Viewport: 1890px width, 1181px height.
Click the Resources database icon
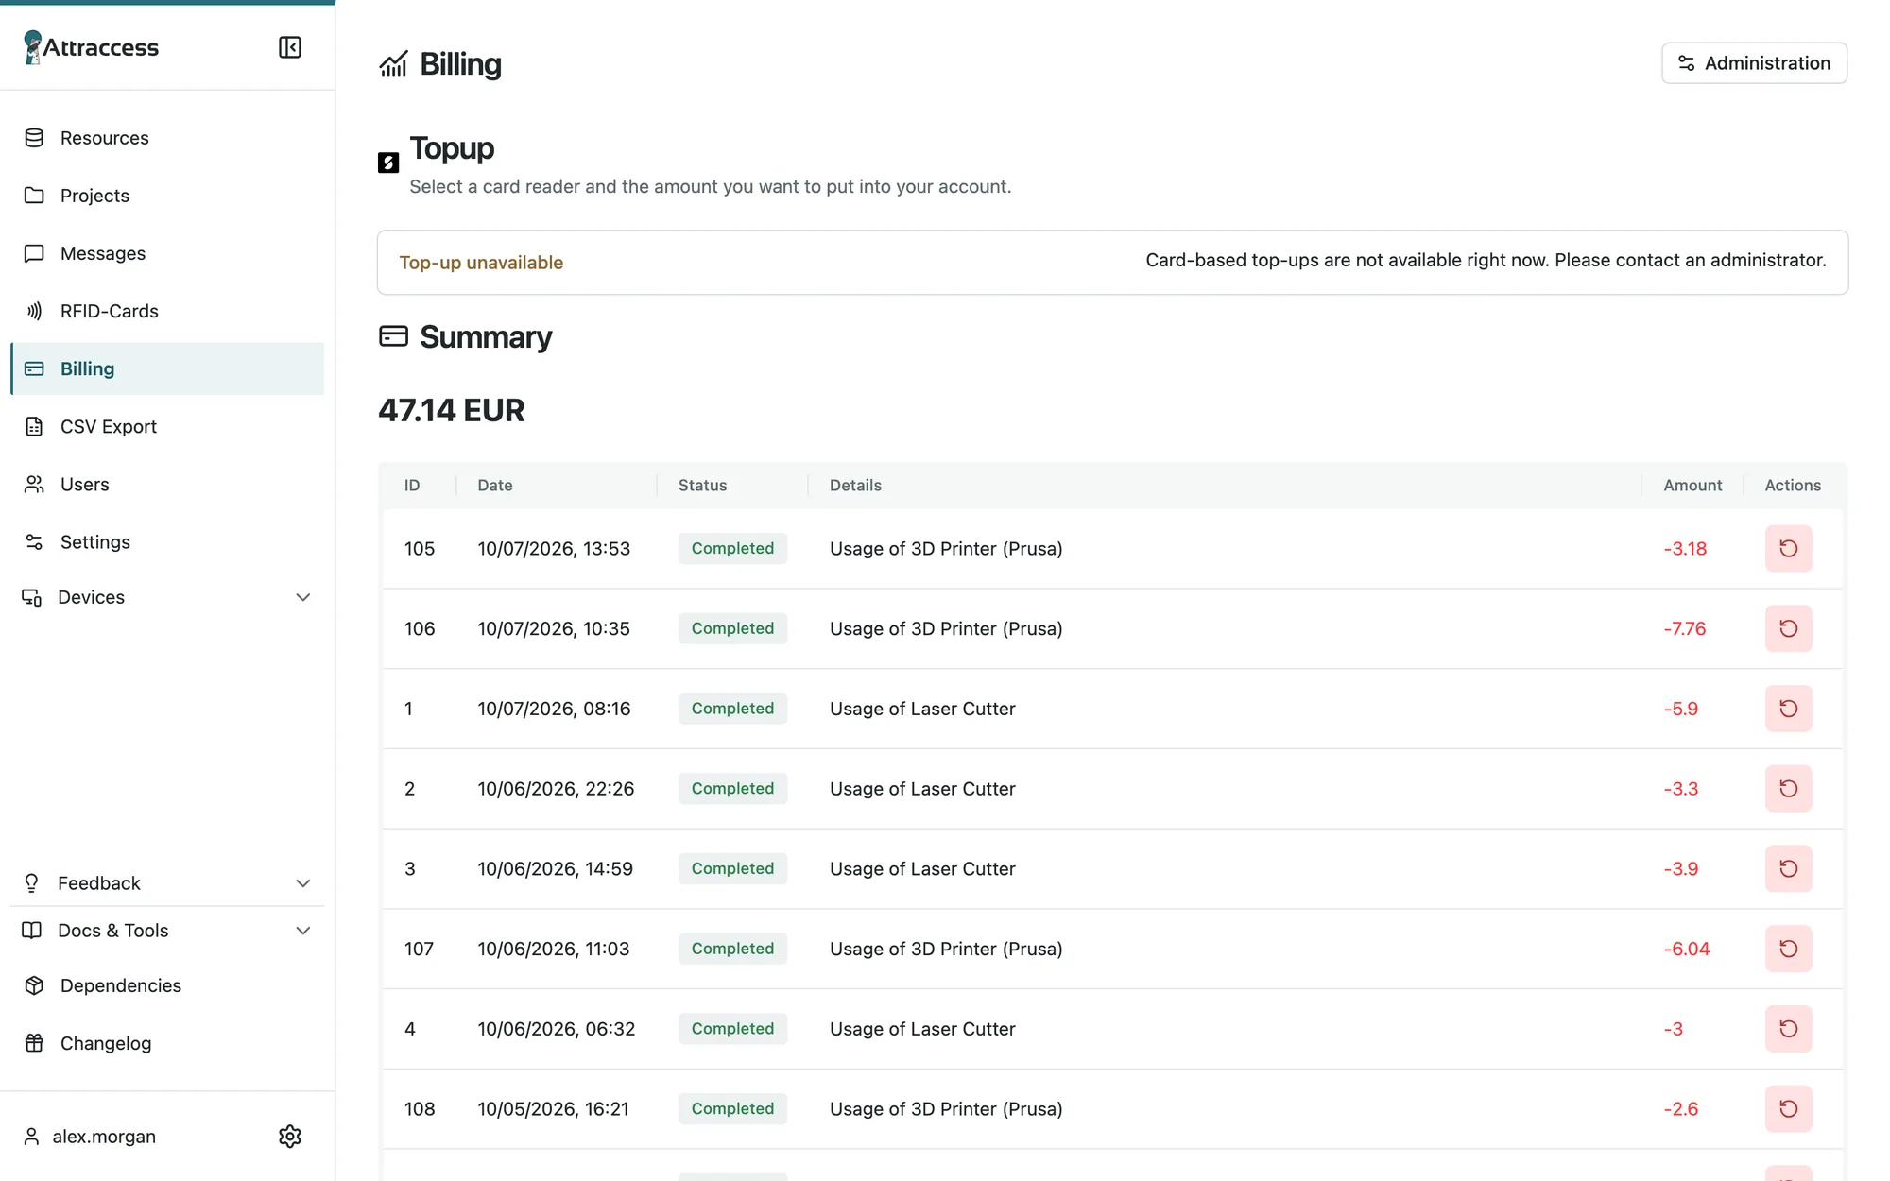tap(34, 138)
